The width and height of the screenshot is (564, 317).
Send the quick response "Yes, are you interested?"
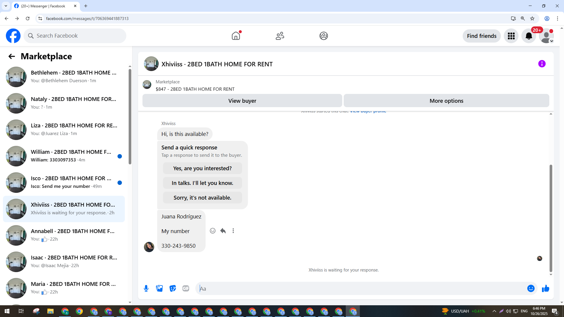click(202, 168)
